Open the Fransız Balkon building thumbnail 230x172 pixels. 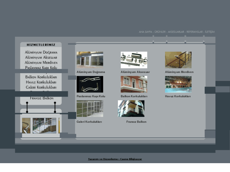[131, 109]
